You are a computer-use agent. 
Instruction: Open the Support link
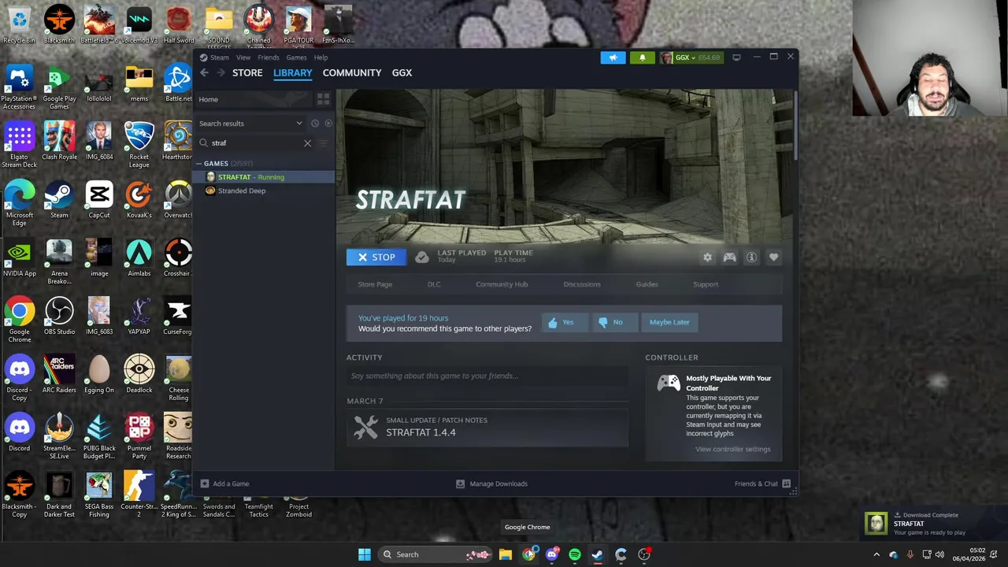click(x=706, y=284)
